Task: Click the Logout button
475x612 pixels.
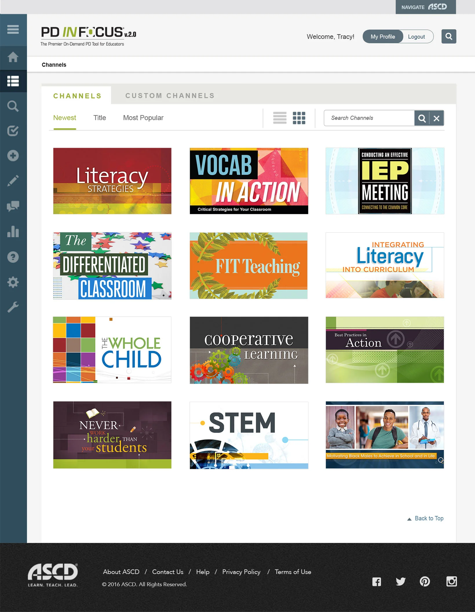Action: (416, 36)
